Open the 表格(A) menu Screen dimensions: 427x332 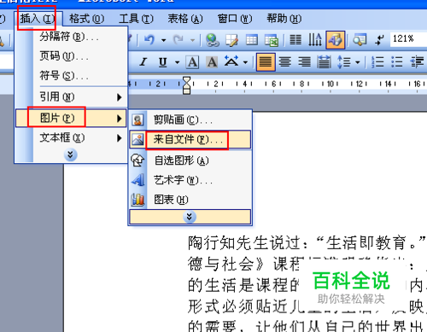tap(185, 19)
